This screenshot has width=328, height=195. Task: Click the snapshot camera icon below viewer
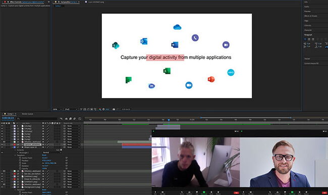pos(114,109)
